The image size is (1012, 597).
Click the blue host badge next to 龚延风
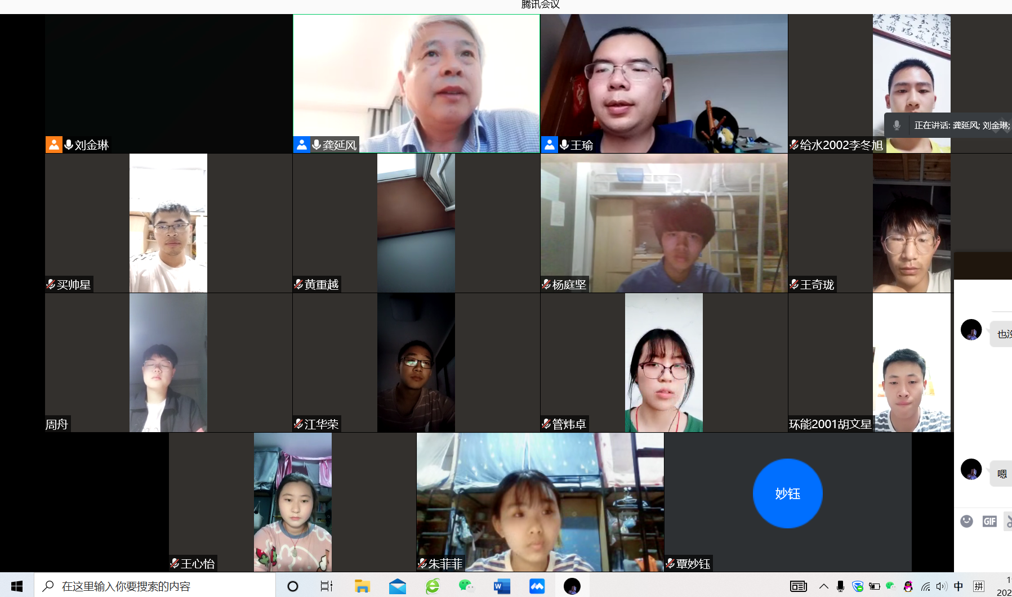pyautogui.click(x=302, y=145)
